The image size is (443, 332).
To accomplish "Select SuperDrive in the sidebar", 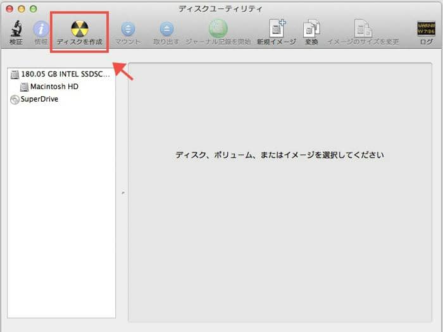I will pyautogui.click(x=61, y=99).
